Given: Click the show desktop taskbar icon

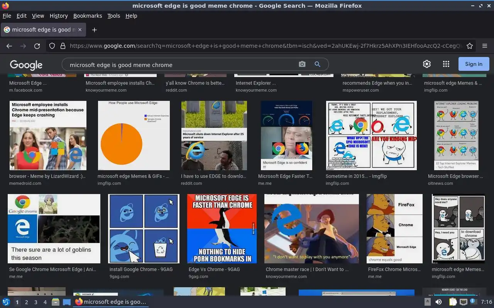Looking at the screenshot, I should pyautogui.click(x=67, y=302).
